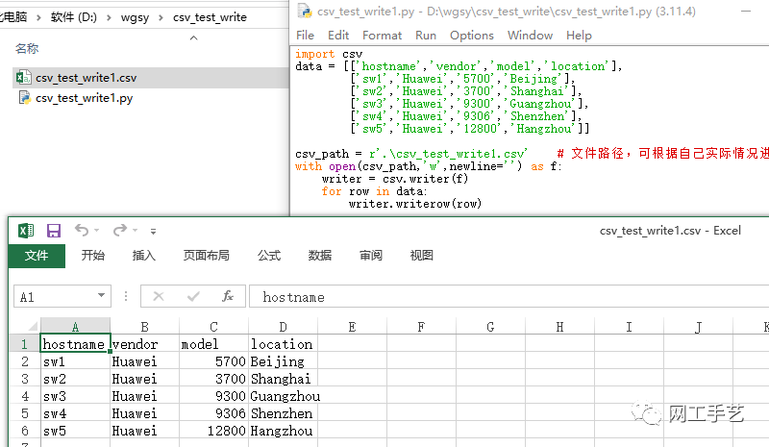Select row 4 header in Excel
The width and height of the screenshot is (769, 447).
click(x=25, y=396)
